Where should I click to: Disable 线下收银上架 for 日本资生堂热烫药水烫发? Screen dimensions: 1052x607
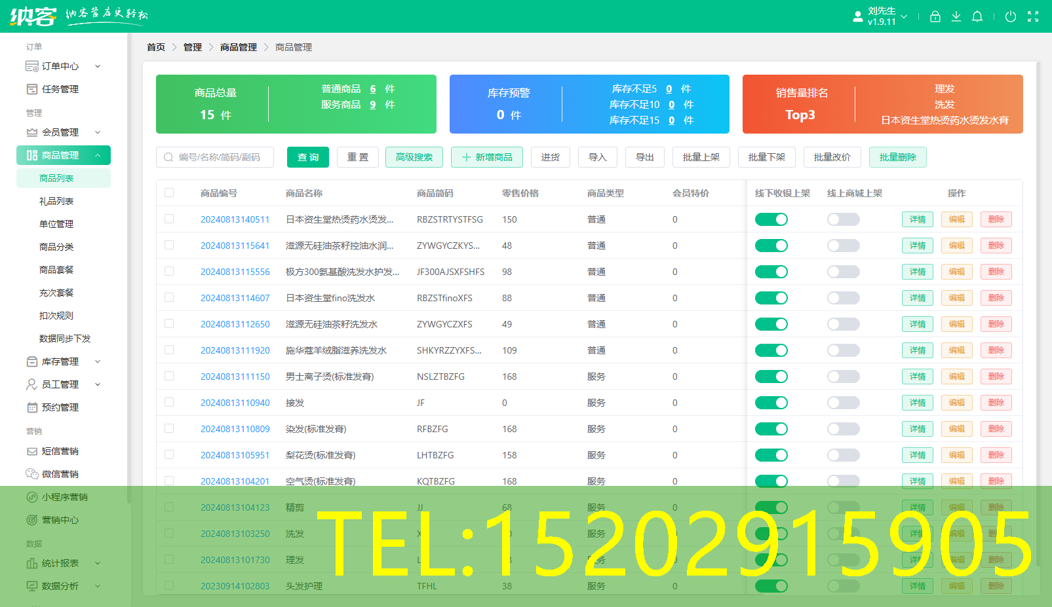[x=771, y=219]
